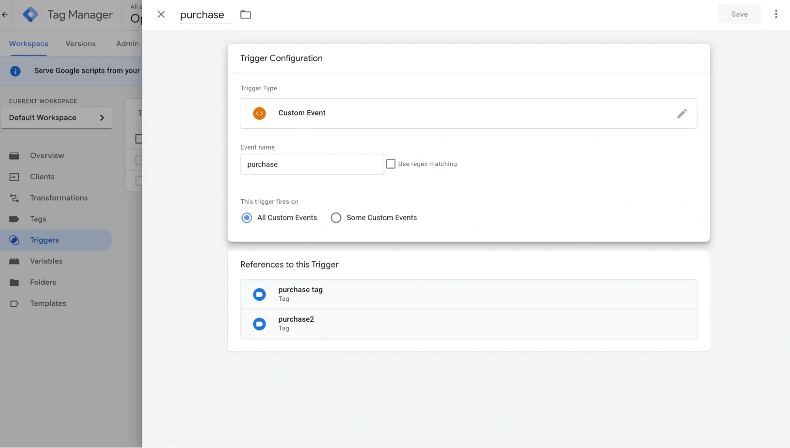790x448 pixels.
Task: Click the info icon in the banner
Action: (15, 71)
